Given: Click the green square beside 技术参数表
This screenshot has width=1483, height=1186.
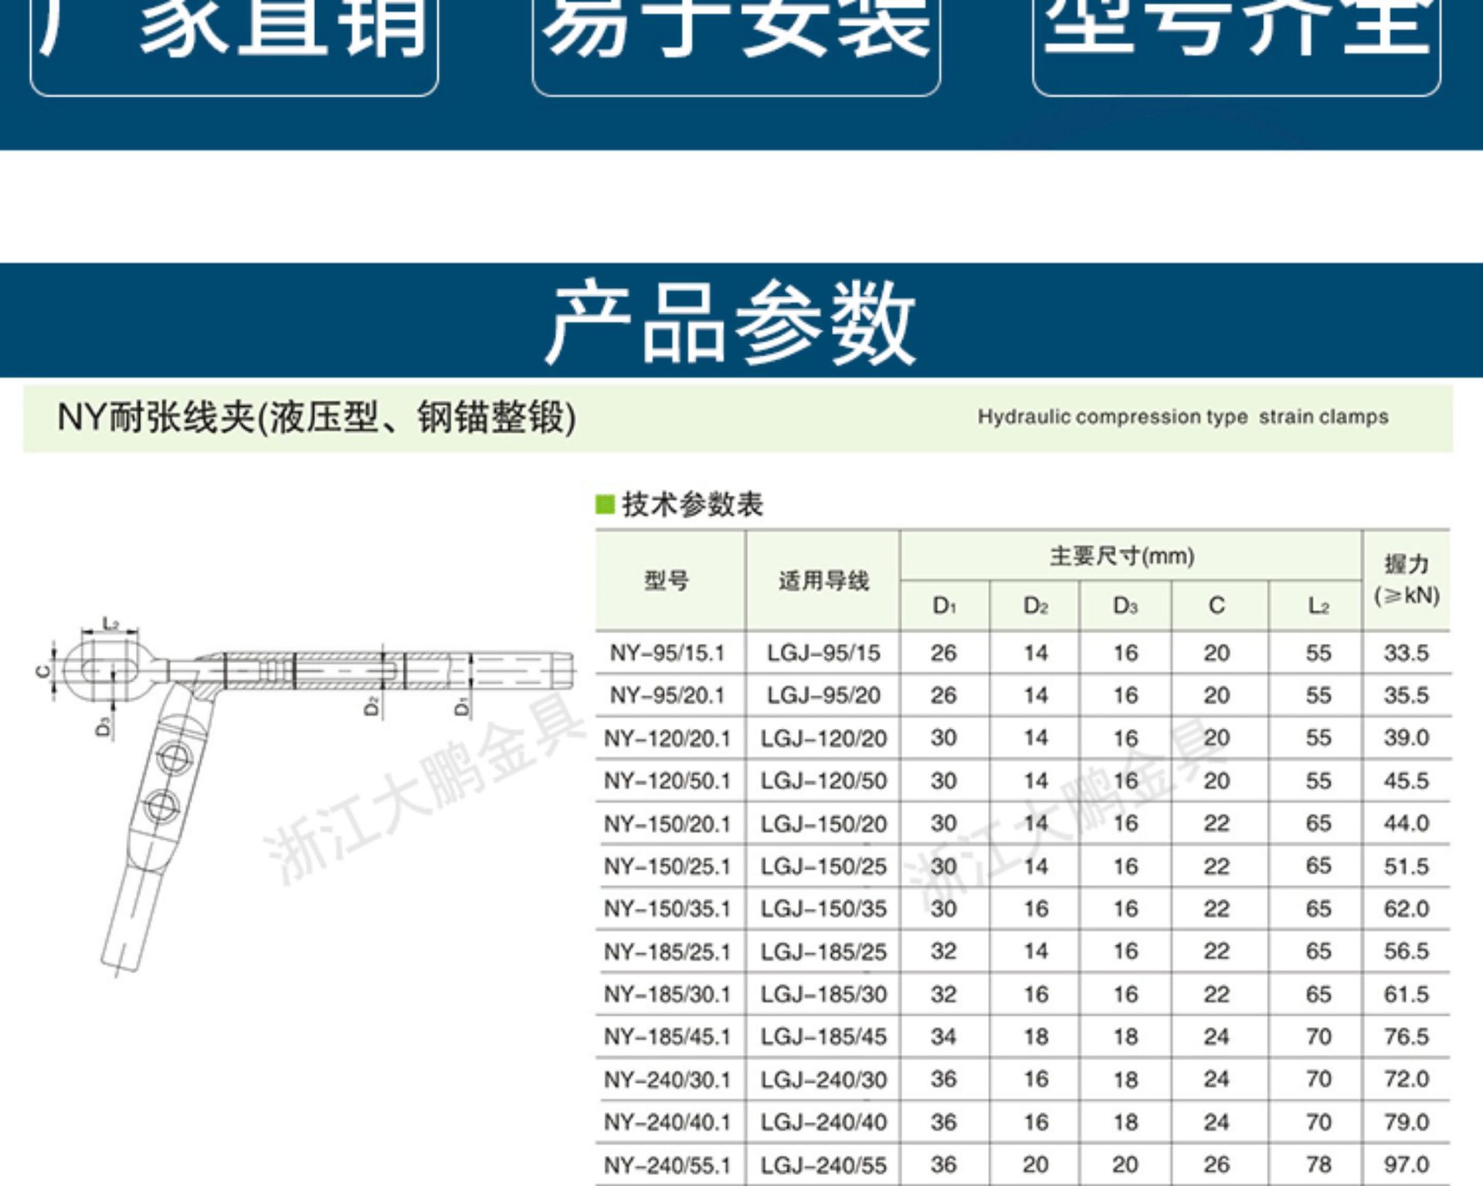Looking at the screenshot, I should tap(605, 505).
